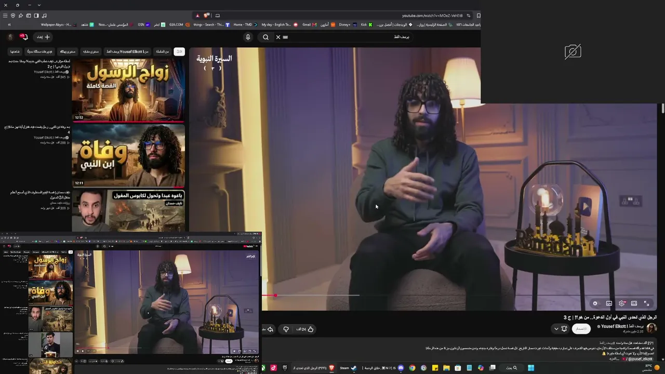Open Yousef Elkott channel avatar
The width and height of the screenshot is (665, 374).
tap(652, 328)
